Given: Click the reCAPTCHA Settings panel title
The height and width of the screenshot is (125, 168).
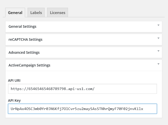Looking at the screenshot, I should pyautogui.click(x=25, y=39).
